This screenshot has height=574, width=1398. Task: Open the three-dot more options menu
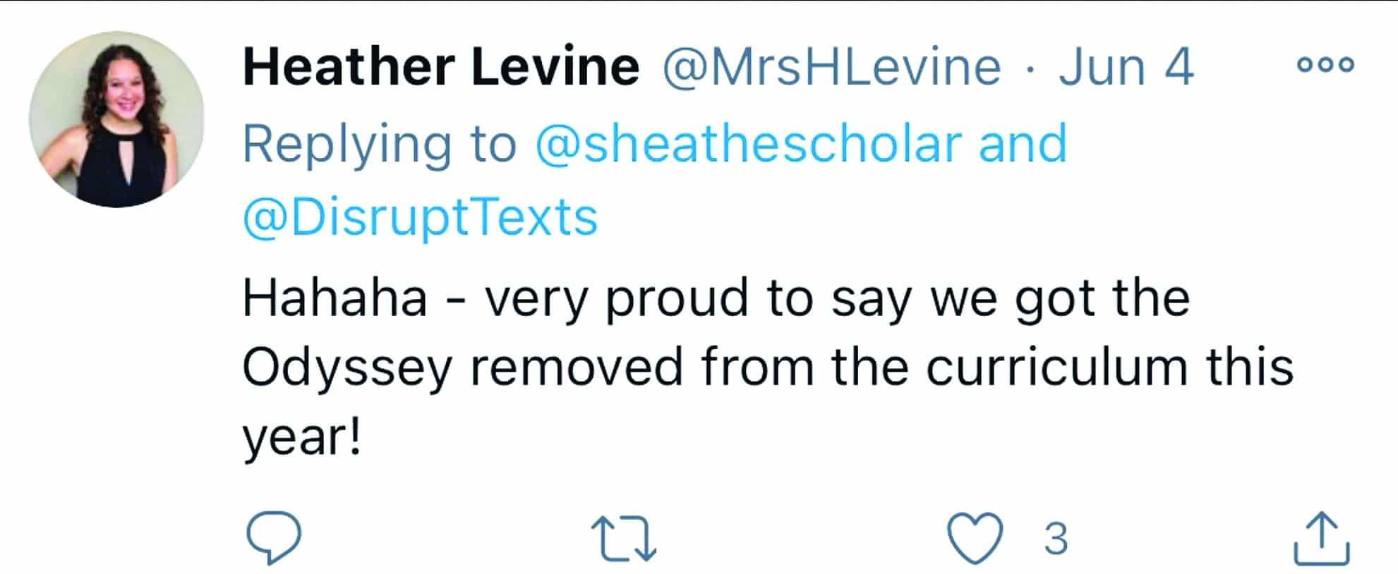click(1325, 64)
